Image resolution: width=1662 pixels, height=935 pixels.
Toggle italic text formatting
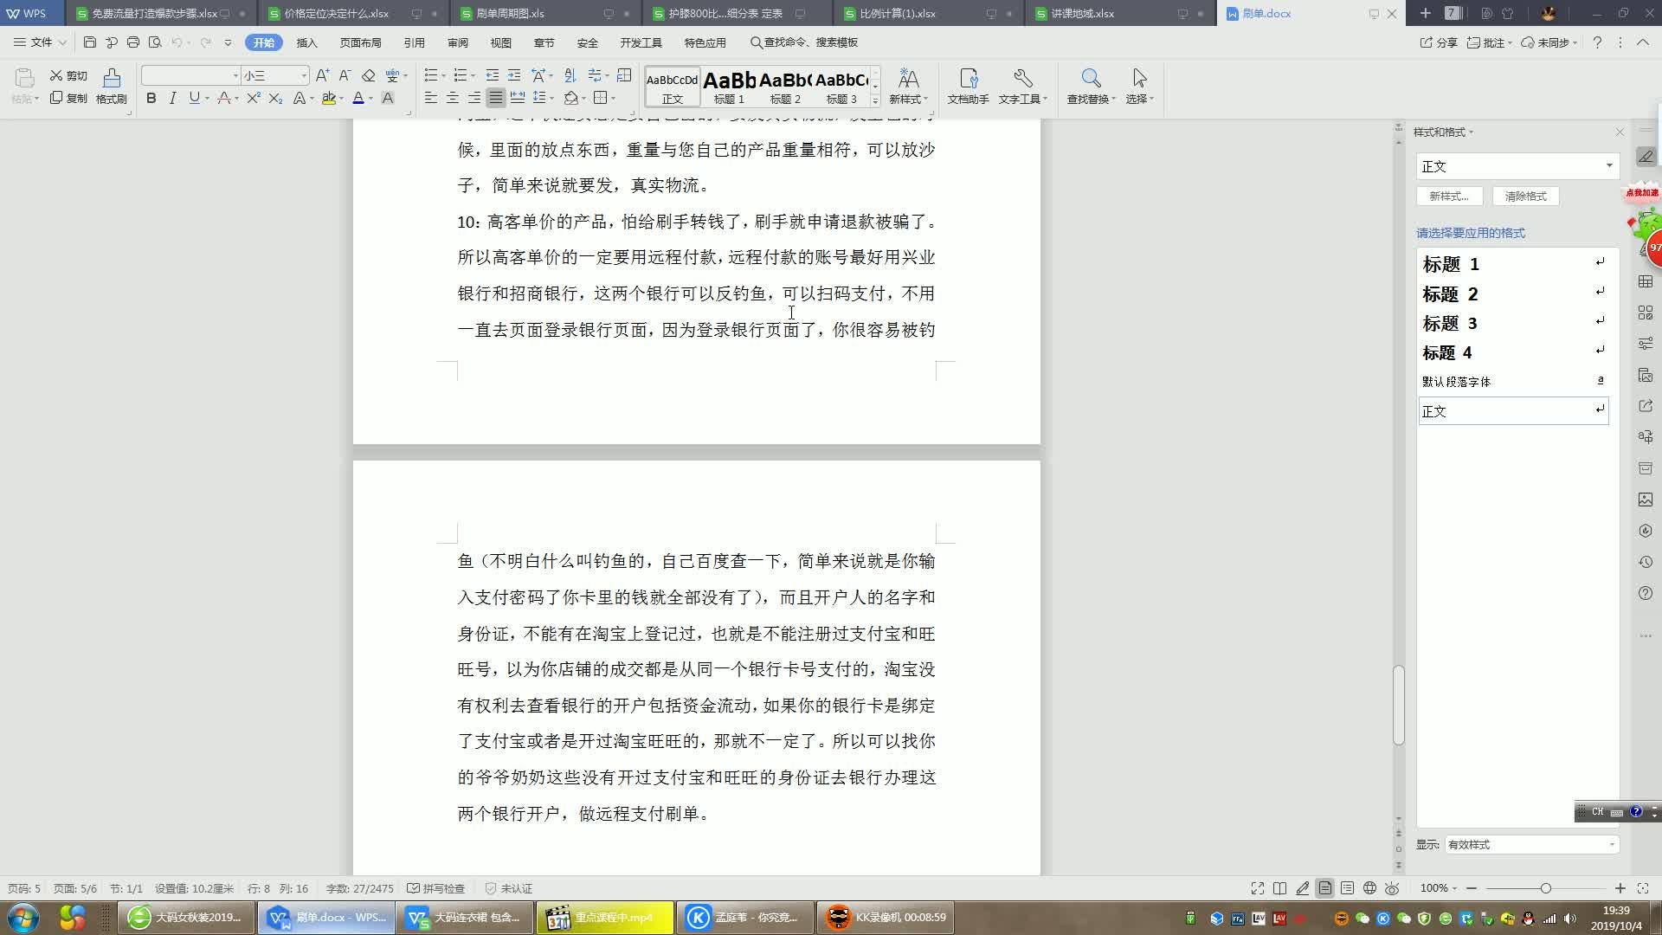172,99
